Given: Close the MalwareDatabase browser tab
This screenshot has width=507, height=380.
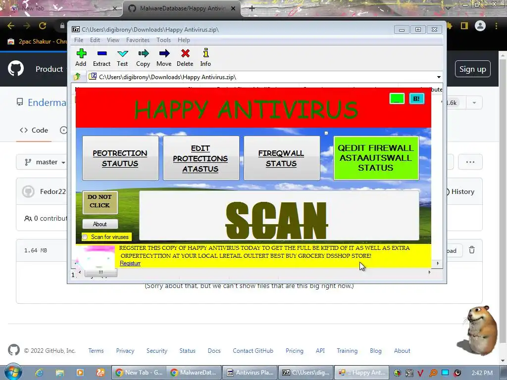Looking at the screenshot, I should (233, 8).
